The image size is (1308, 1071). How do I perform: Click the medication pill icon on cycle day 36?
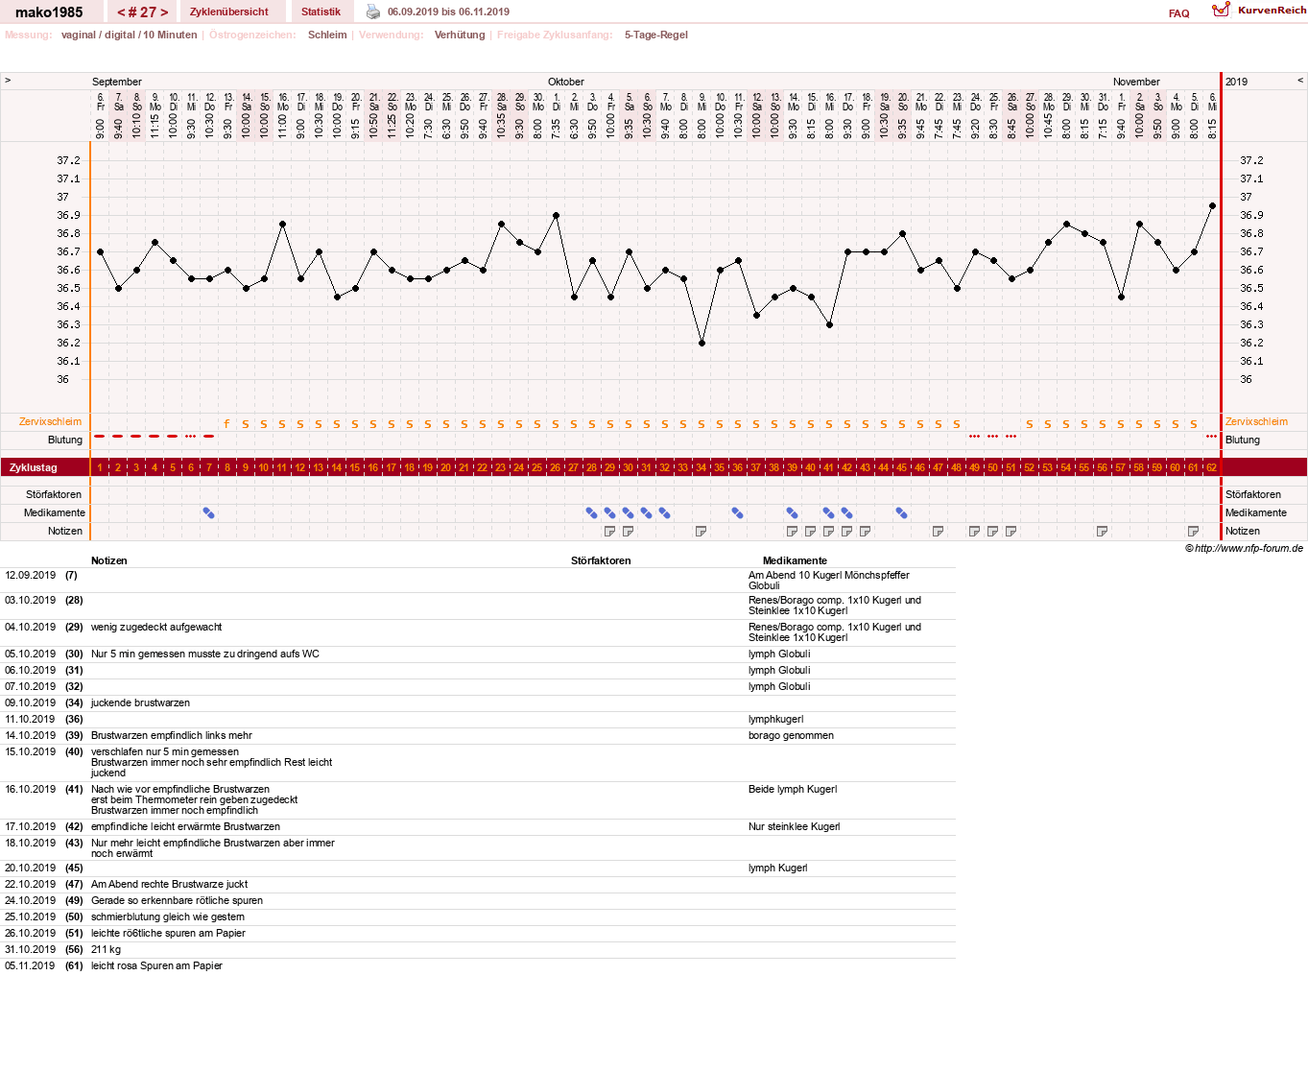tap(737, 513)
